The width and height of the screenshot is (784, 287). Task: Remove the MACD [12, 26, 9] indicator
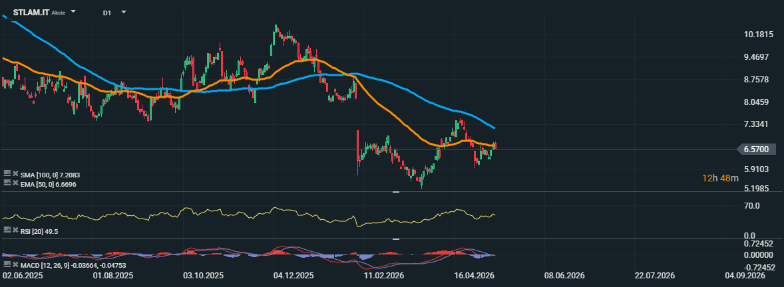(15, 264)
